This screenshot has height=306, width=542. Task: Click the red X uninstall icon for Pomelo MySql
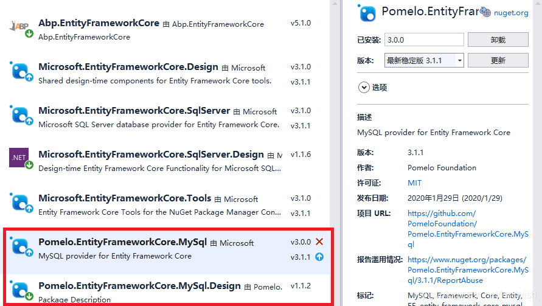pyautogui.click(x=319, y=242)
